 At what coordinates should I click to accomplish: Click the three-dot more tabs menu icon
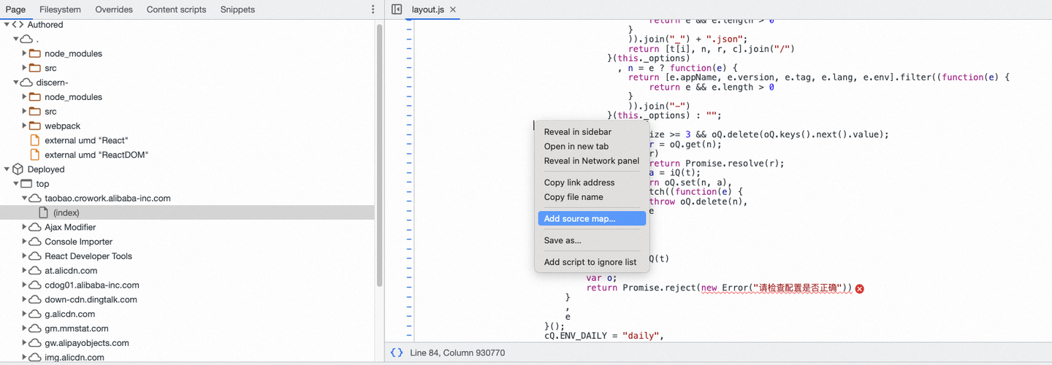(x=373, y=9)
